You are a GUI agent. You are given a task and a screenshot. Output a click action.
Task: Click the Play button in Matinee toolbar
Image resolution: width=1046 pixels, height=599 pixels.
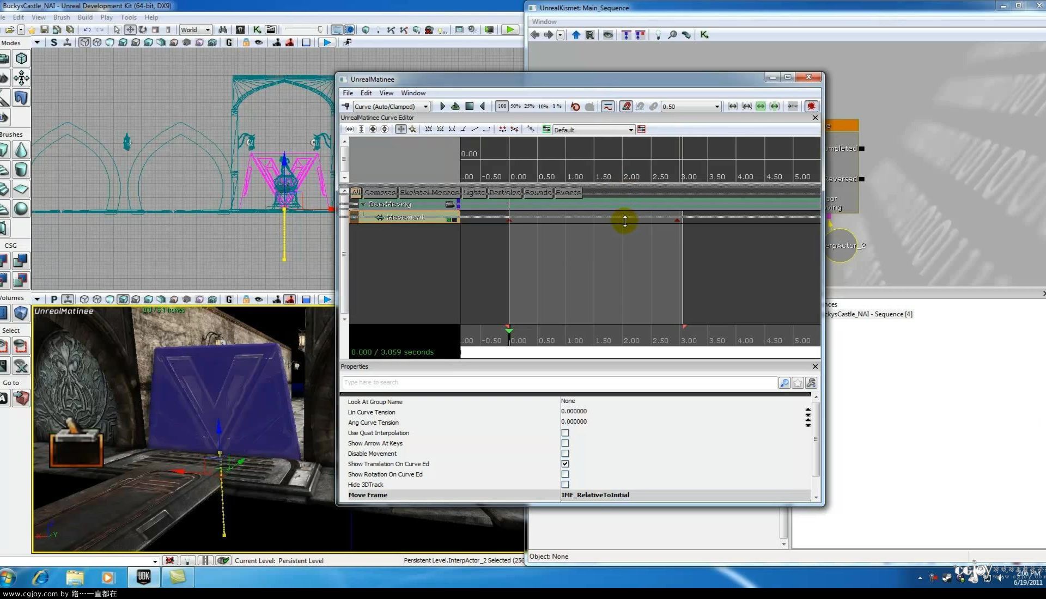tap(441, 106)
